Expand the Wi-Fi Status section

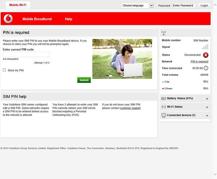pyautogui.click(x=185, y=107)
